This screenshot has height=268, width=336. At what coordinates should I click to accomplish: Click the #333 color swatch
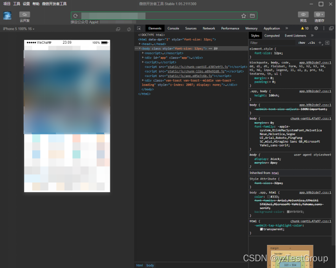[x=269, y=197]
